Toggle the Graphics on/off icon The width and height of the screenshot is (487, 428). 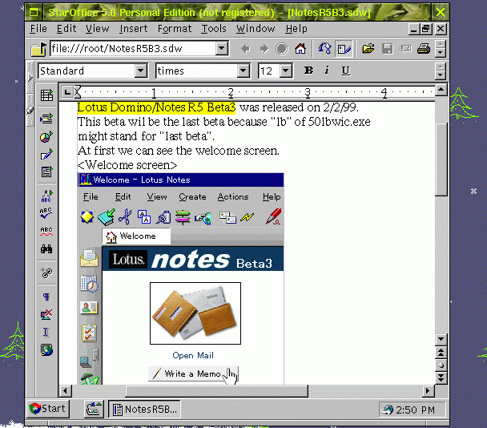pyautogui.click(x=46, y=314)
